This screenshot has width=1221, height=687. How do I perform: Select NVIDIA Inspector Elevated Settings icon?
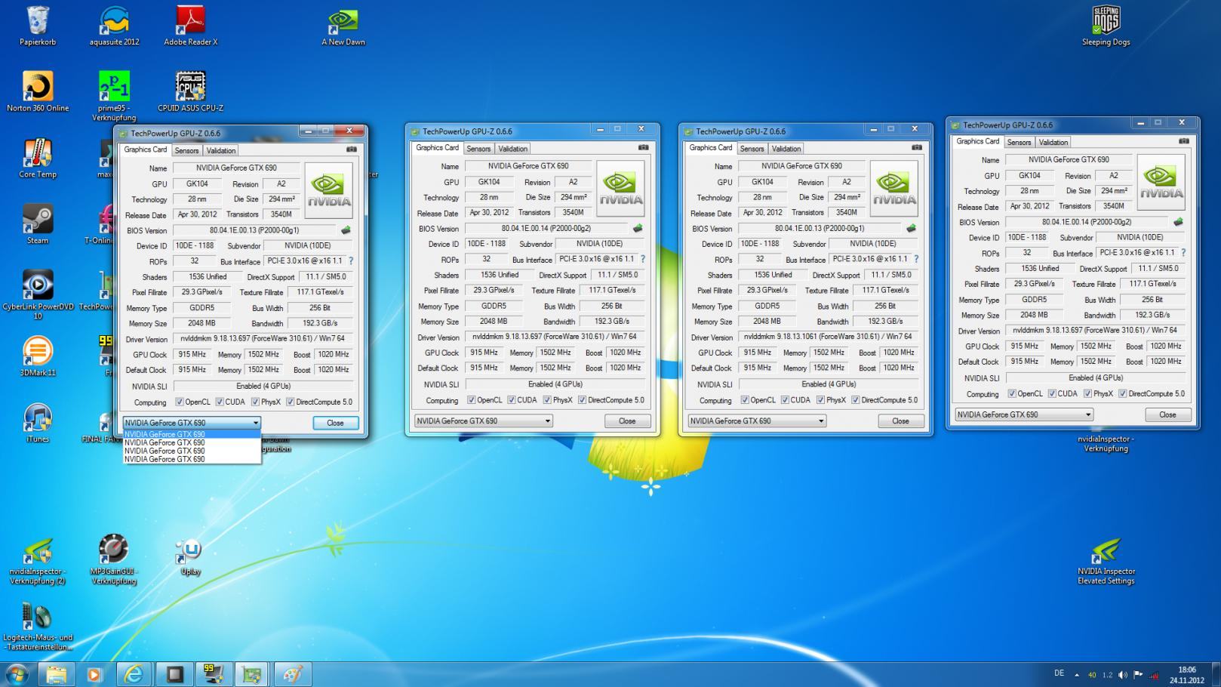coord(1106,561)
